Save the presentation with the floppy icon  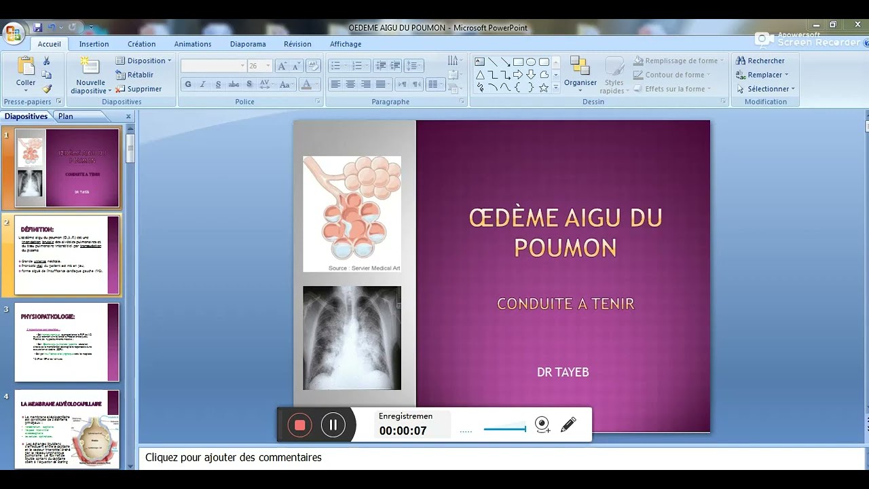tap(38, 27)
